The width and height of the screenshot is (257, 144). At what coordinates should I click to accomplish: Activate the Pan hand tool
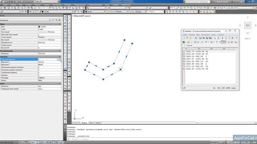50,8
